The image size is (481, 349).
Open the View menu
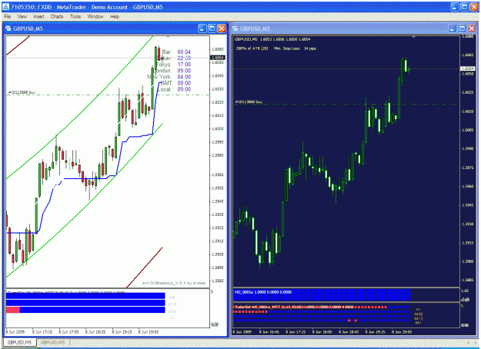22,17
